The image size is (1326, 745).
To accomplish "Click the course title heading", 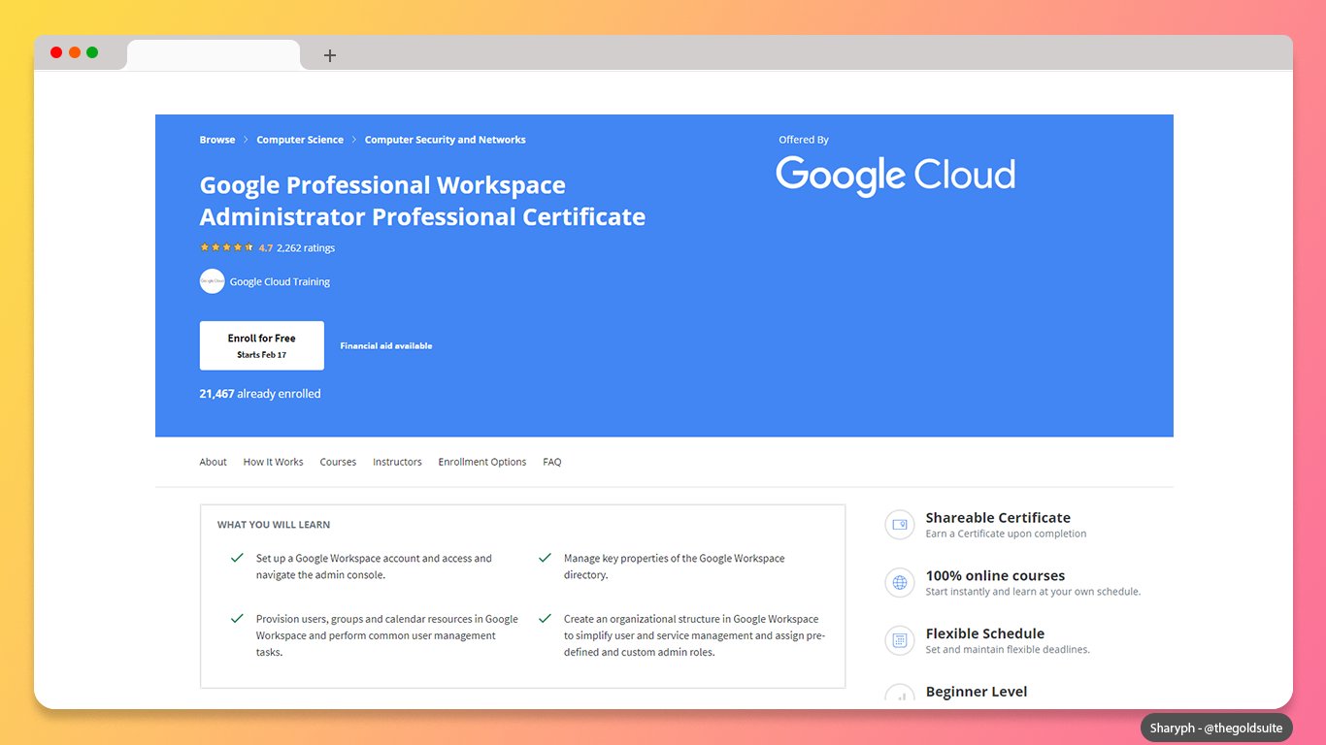I will tap(422, 201).
